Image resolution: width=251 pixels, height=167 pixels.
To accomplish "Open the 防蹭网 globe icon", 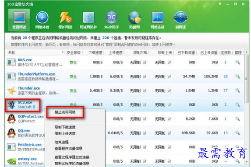I will tap(134, 20).
